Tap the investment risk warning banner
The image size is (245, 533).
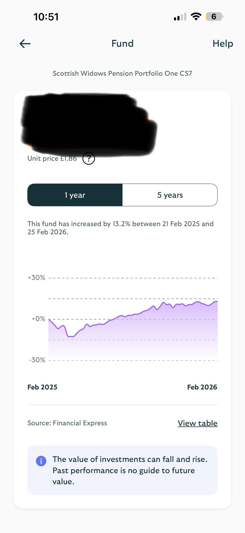pos(122,470)
